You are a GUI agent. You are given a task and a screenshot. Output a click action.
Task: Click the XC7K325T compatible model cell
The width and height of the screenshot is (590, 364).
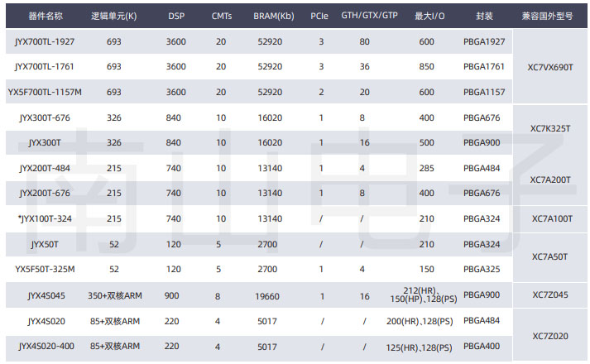[x=550, y=128]
